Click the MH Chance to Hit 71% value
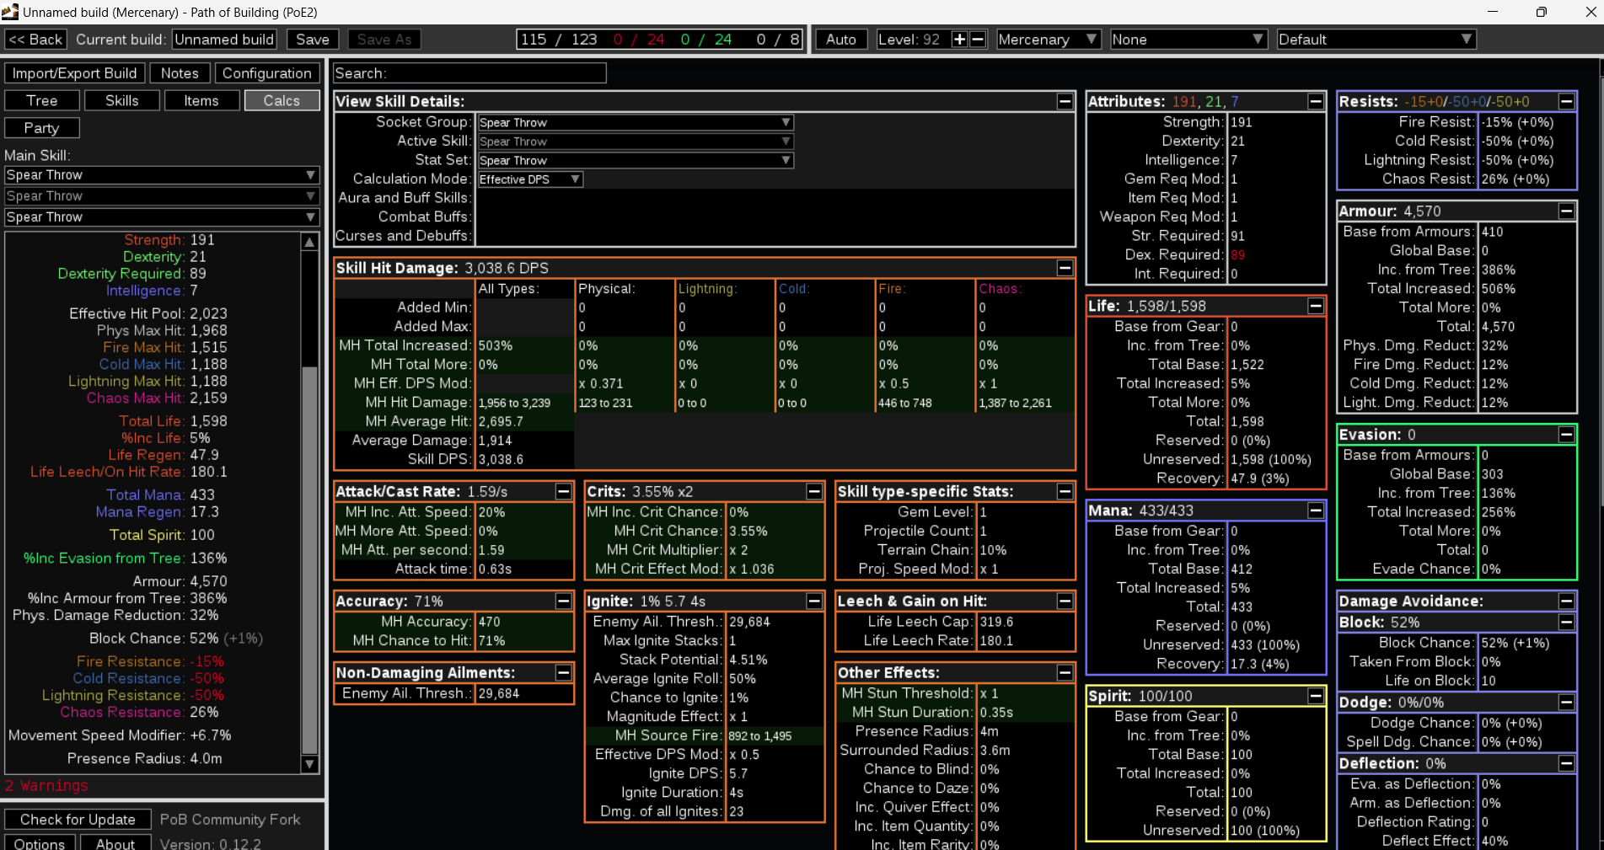 point(491,641)
